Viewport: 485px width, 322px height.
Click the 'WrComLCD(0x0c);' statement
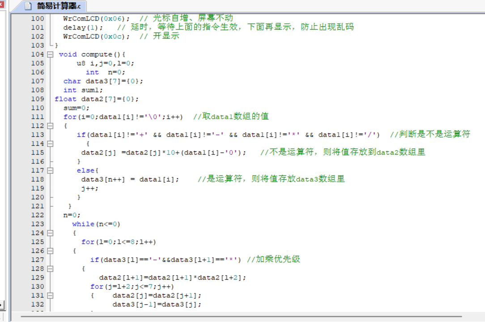tap(97, 37)
